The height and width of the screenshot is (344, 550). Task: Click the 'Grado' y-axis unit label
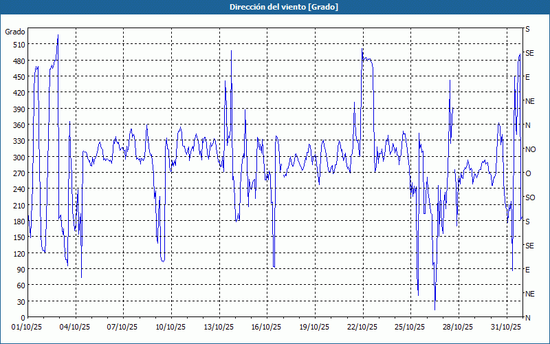pyautogui.click(x=15, y=32)
